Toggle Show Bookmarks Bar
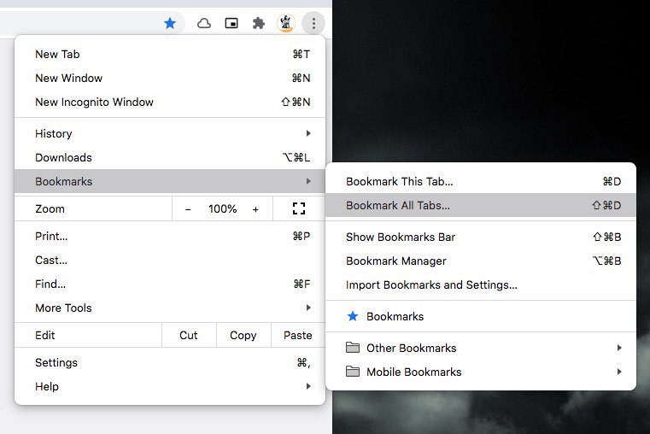The height and width of the screenshot is (434, 650). 481,238
